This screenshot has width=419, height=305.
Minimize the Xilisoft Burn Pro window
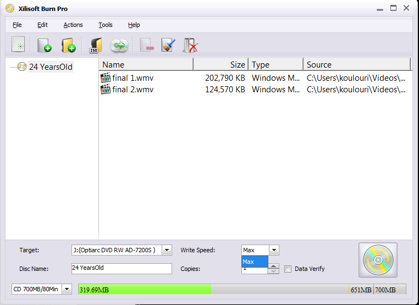[380, 9]
